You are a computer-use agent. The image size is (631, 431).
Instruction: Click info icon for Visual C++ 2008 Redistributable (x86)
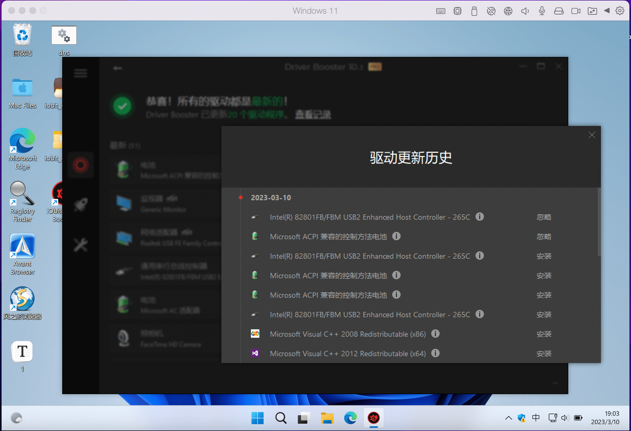(435, 334)
